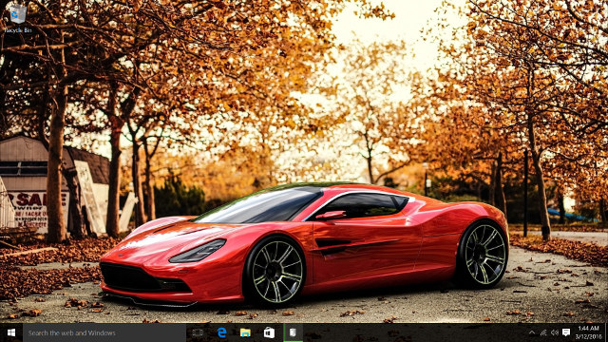Select the Recycle Bin text label
The height and width of the screenshot is (342, 608).
pyautogui.click(x=18, y=30)
